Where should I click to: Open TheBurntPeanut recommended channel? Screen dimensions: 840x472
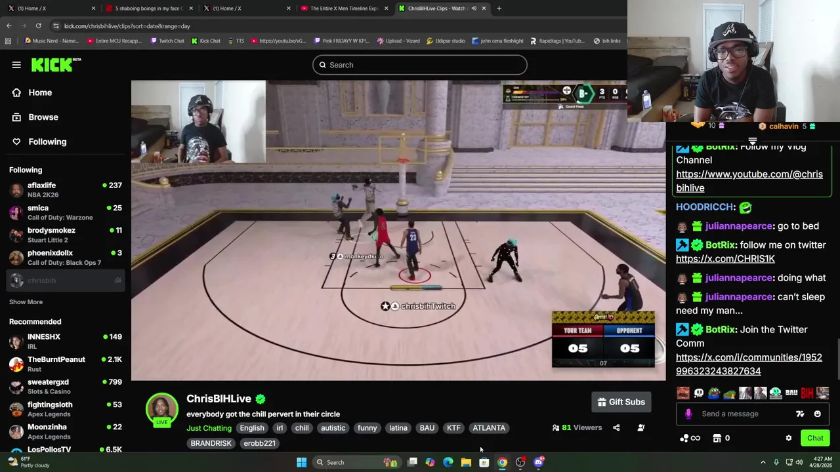(x=66, y=364)
